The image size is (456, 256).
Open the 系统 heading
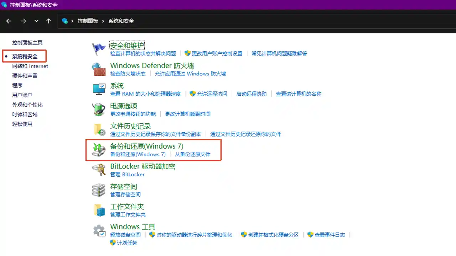(x=117, y=86)
